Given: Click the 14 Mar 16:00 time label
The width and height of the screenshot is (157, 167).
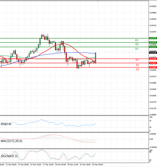Looking at the screenshot, I should [x=36, y=165].
